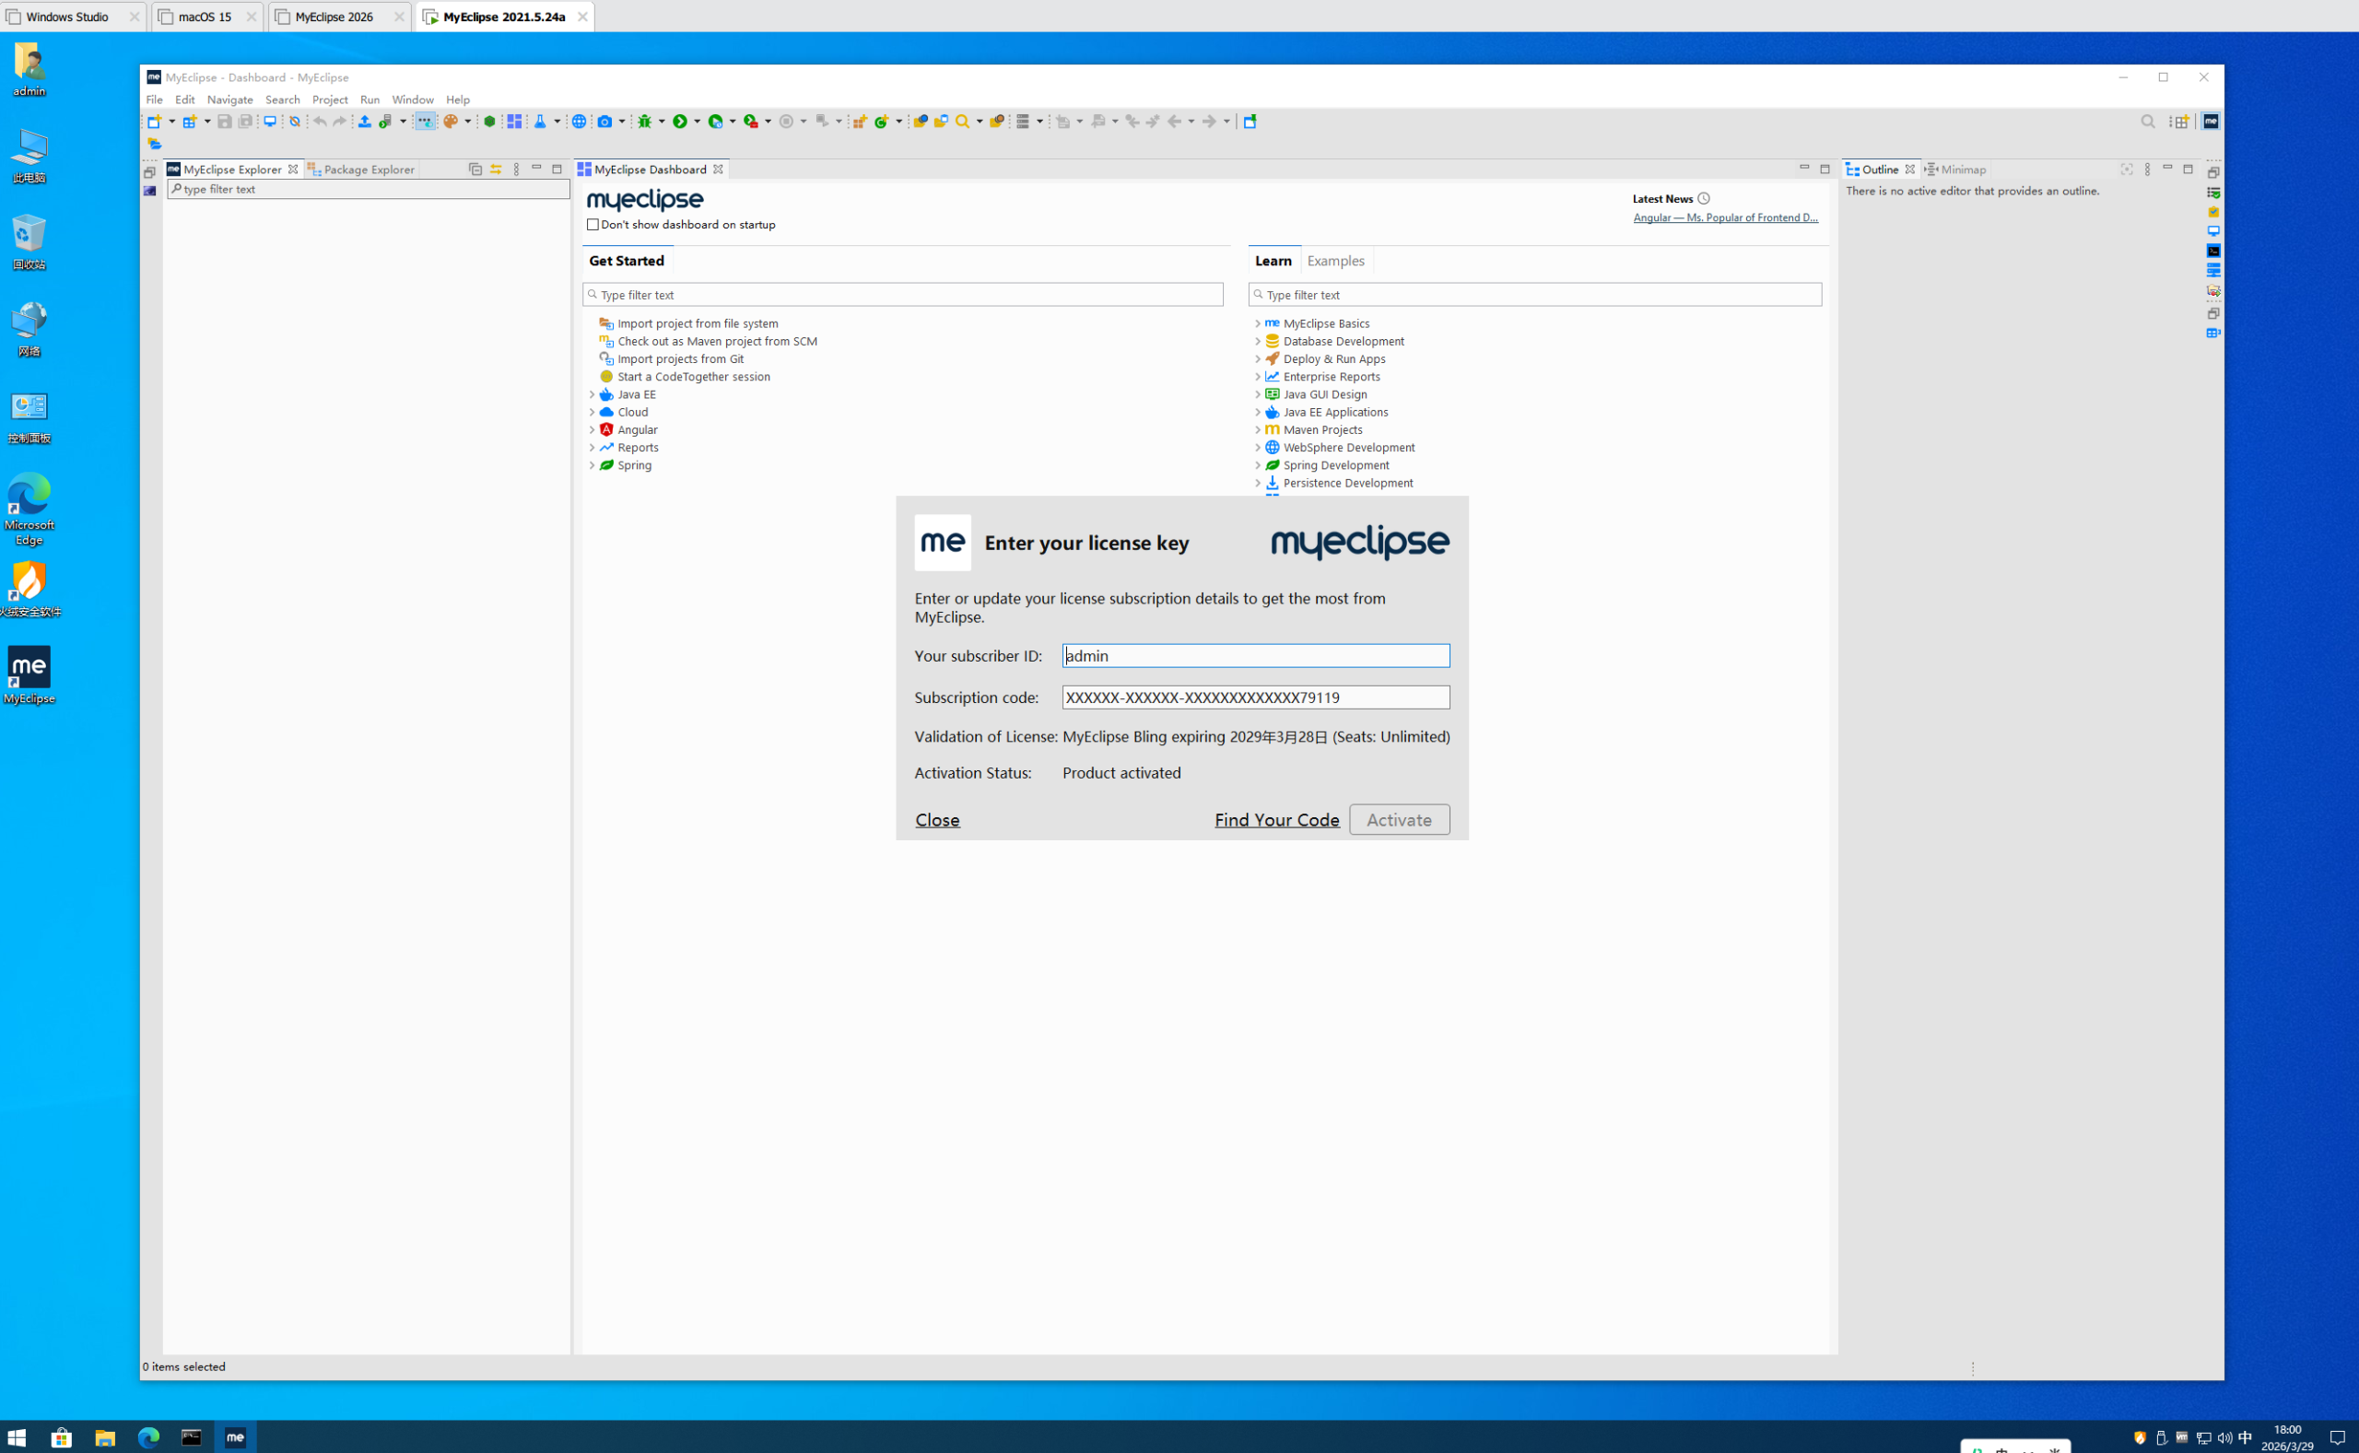Close the MyEclipse Dashboard tab
This screenshot has width=2359, height=1453.
(718, 170)
